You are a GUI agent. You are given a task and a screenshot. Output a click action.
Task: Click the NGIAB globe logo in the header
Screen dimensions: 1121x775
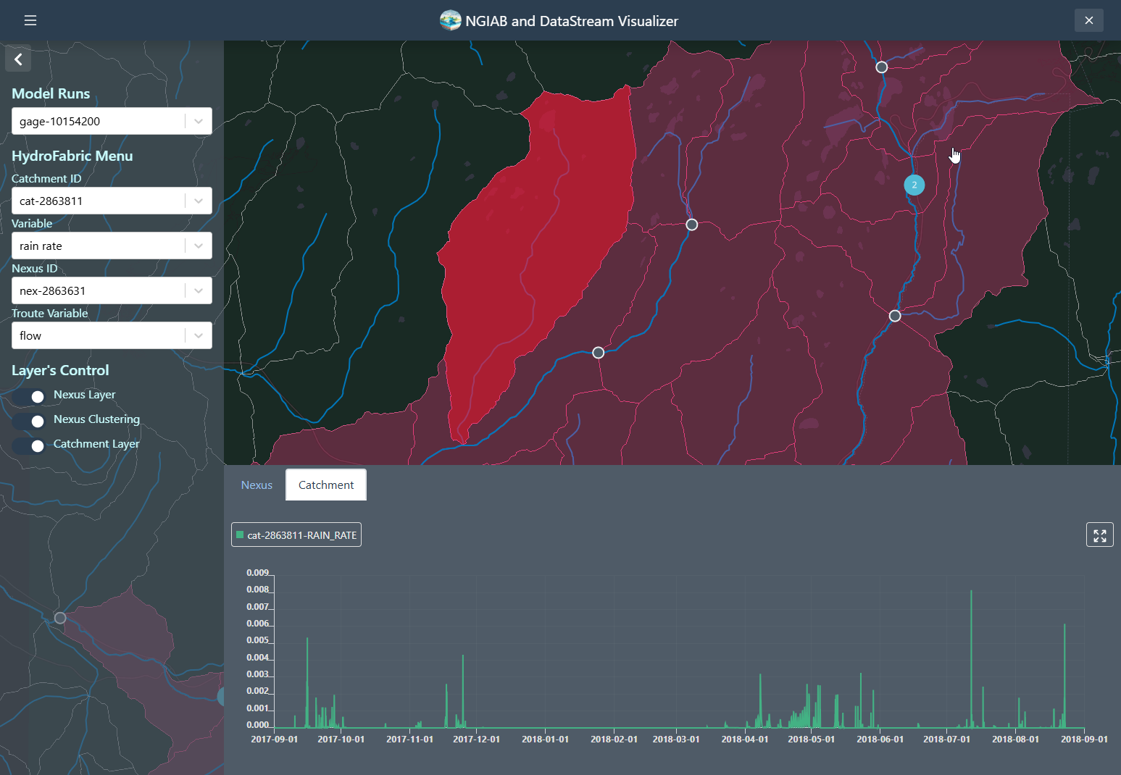pyautogui.click(x=450, y=20)
